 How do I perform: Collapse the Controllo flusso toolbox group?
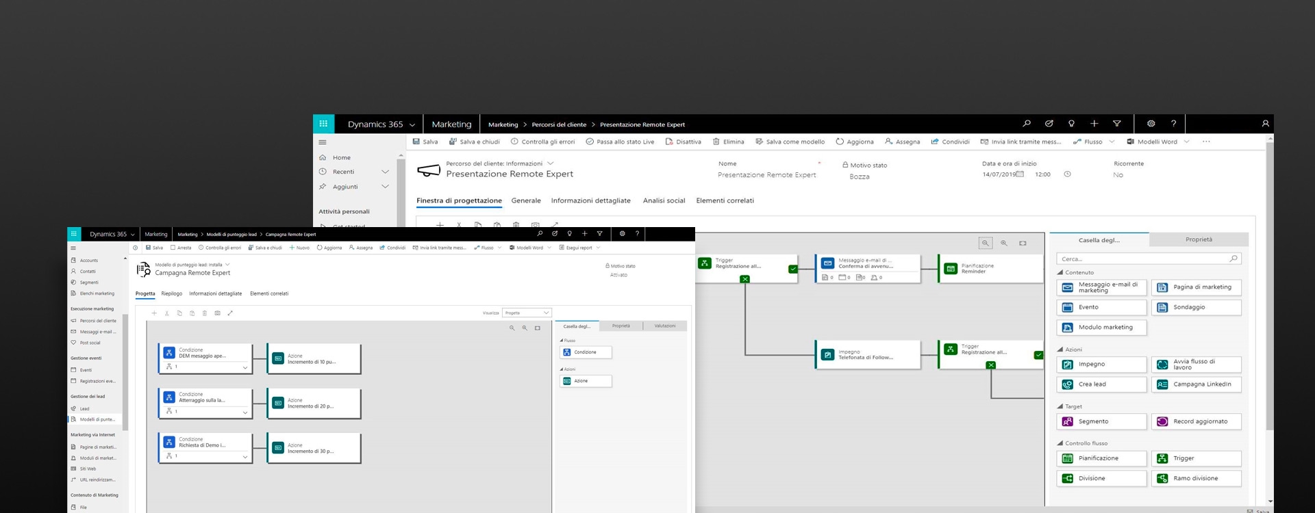1060,443
